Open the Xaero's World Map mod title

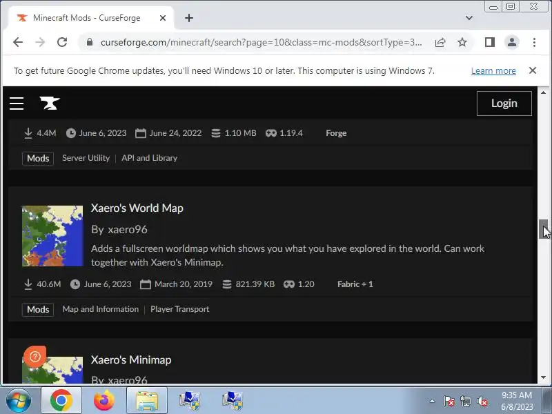click(137, 208)
